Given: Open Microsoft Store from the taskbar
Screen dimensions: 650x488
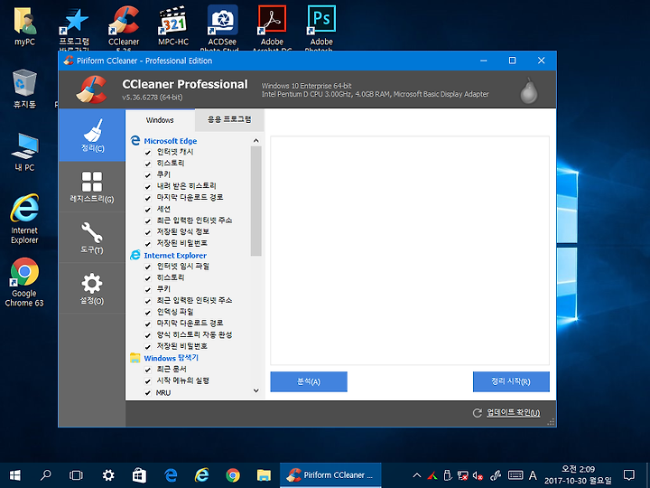Looking at the screenshot, I should click(139, 475).
